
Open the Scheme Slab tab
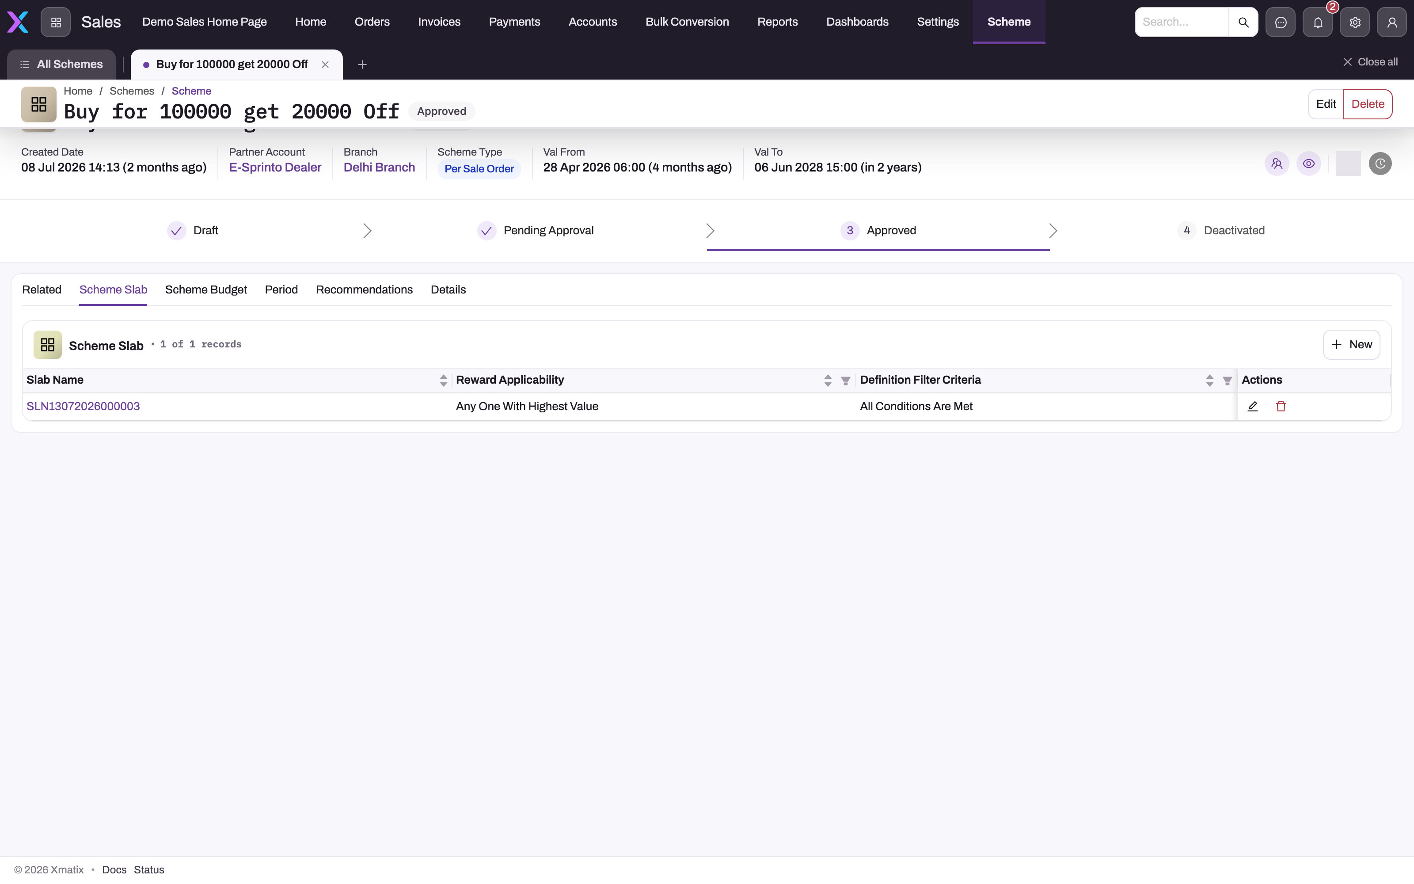click(114, 290)
